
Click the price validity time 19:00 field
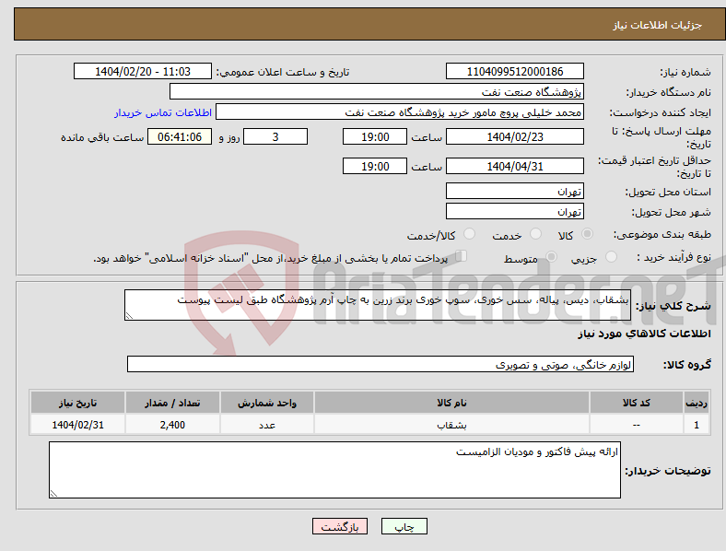375,166
